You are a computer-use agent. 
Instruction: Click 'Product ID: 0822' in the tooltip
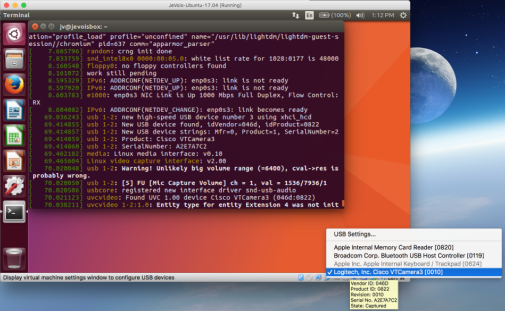point(370,289)
